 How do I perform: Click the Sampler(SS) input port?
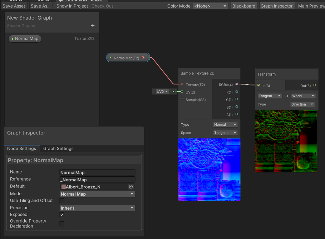pyautogui.click(x=182, y=99)
